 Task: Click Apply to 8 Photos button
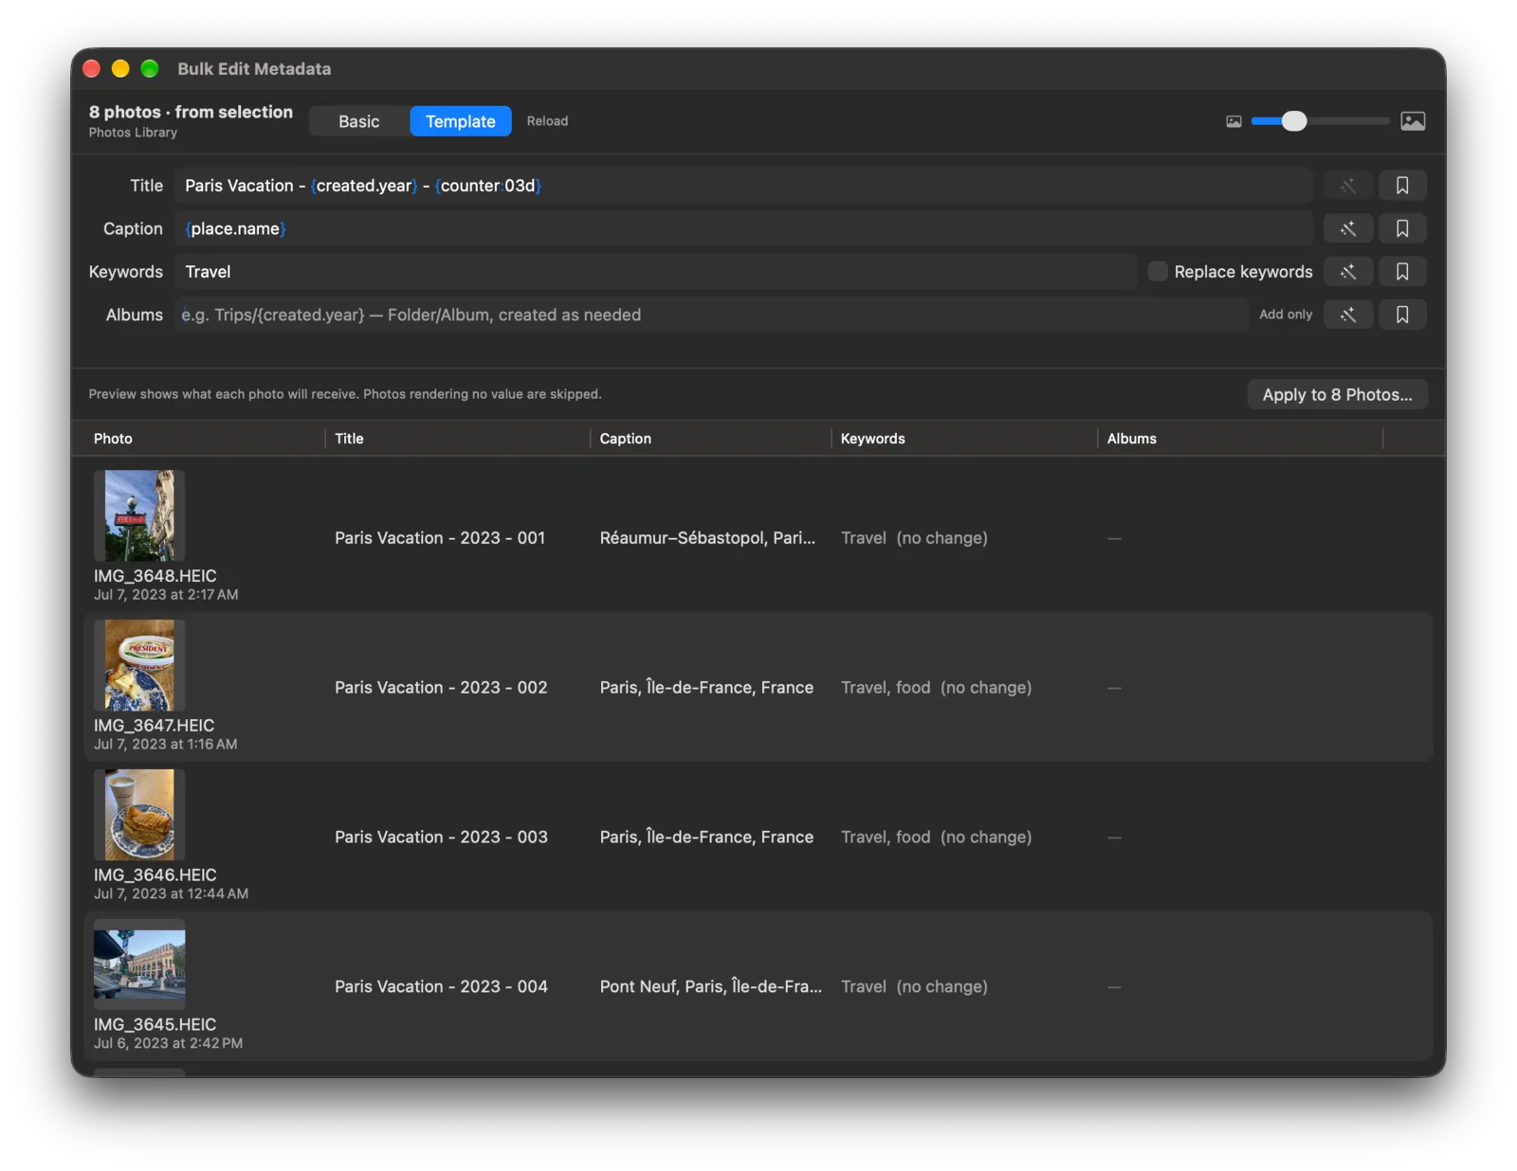point(1337,395)
